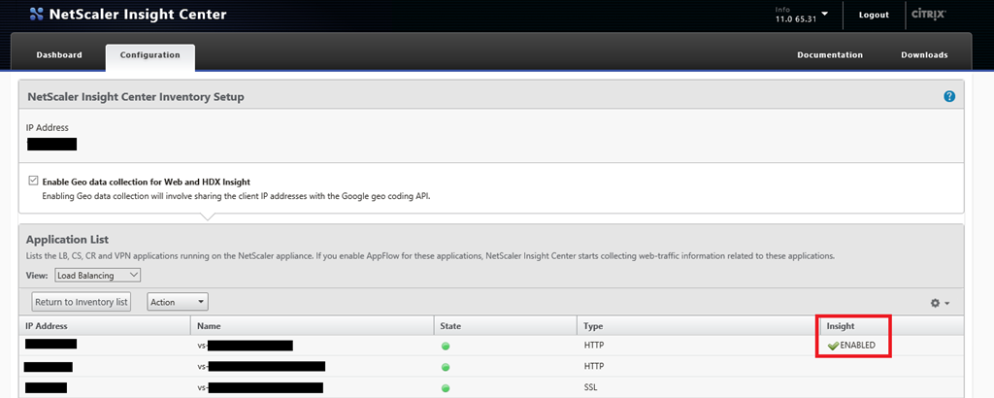Screen dimensions: 994x398
Task: Click the green checkmark beside ENABLED
Action: (832, 346)
